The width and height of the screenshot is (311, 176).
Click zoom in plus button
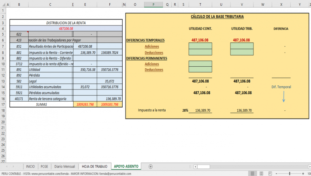point(303,174)
